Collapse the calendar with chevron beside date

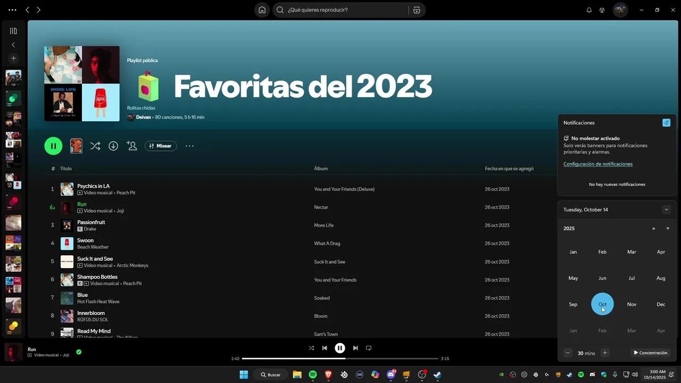666,210
